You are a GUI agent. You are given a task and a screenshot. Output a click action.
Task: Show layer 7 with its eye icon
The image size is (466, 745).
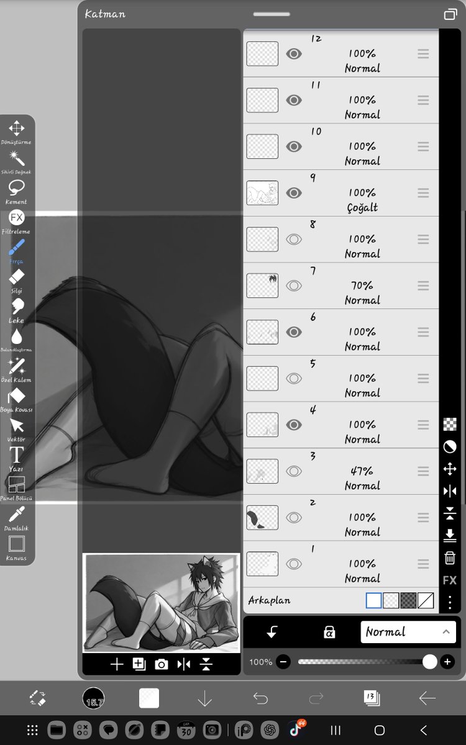click(294, 286)
